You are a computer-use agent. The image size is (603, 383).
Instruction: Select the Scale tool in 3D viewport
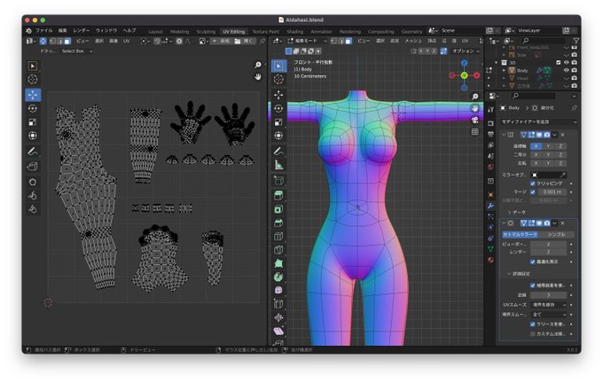(x=278, y=122)
